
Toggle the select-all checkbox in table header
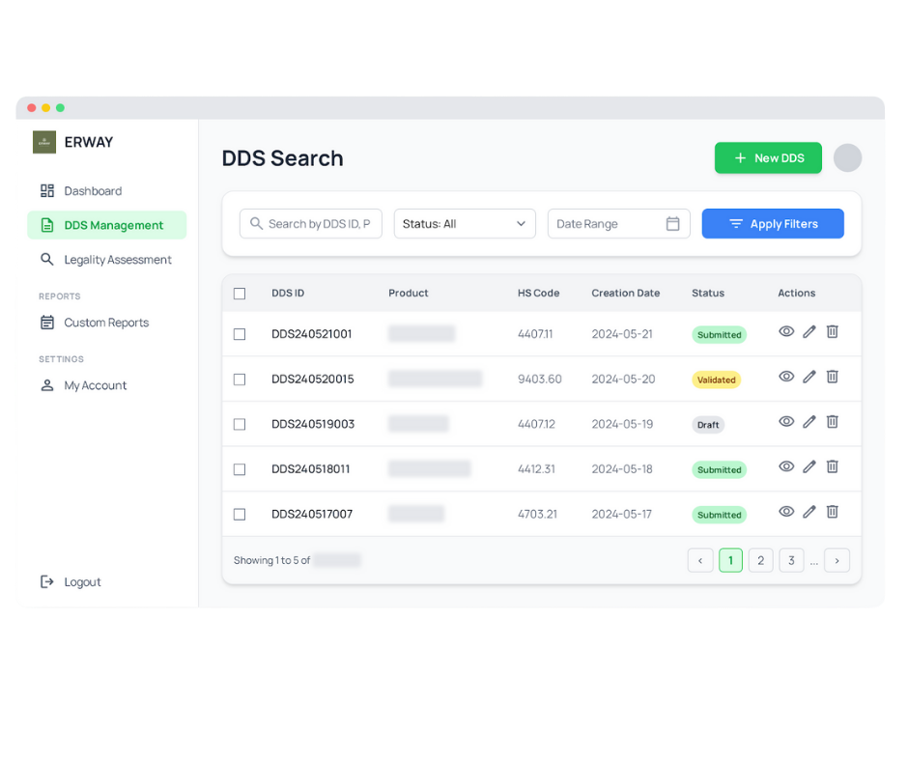tap(240, 294)
